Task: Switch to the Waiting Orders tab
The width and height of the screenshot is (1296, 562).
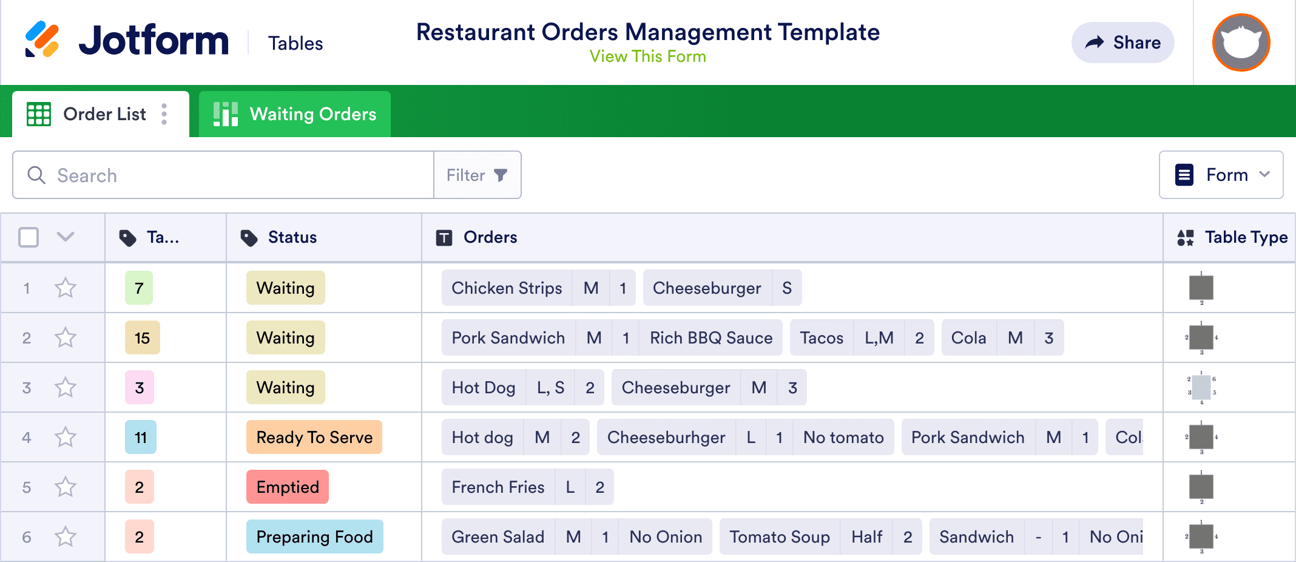Action: tap(295, 114)
